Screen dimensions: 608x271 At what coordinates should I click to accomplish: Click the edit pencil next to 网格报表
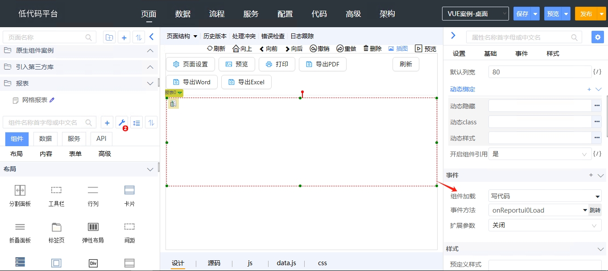[x=52, y=100]
